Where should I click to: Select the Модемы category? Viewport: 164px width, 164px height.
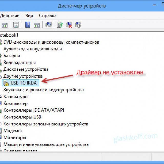(13, 131)
